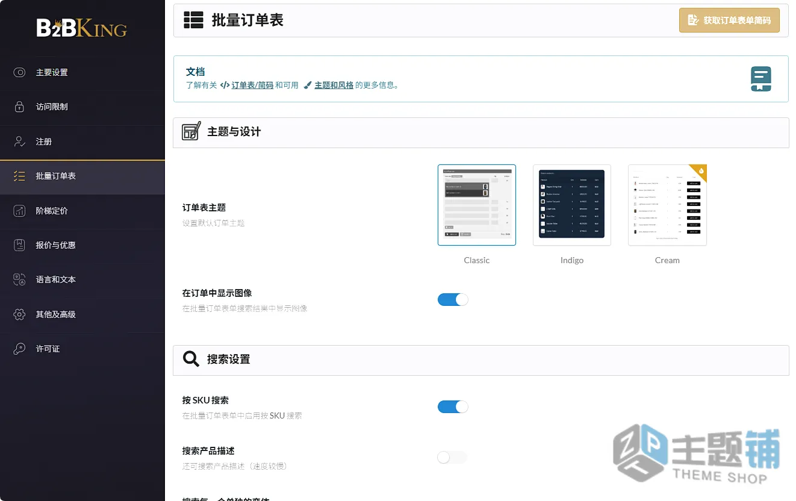
Task: Open 访问限制 settings
Action: point(82,107)
